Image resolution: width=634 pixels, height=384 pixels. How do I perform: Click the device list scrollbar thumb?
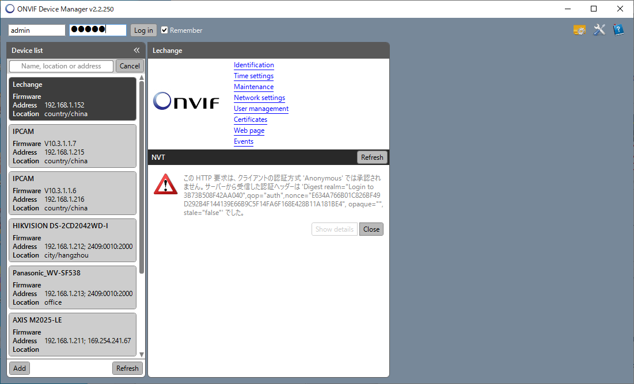(x=142, y=178)
